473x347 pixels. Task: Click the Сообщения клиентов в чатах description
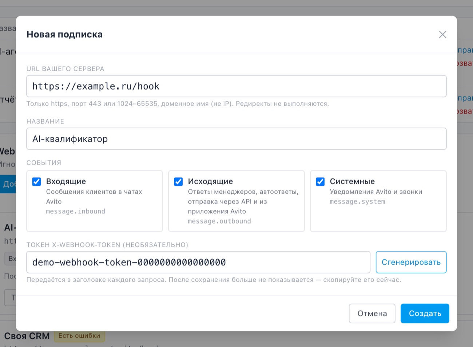pos(94,197)
